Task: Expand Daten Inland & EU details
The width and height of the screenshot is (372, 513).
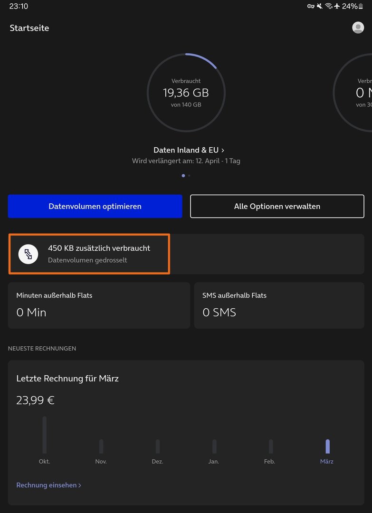Action: (x=189, y=150)
